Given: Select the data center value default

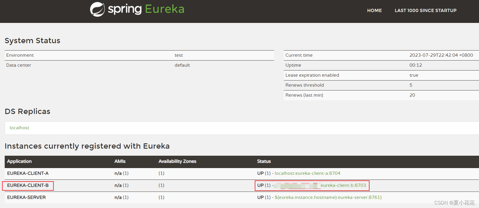Looking at the screenshot, I should coord(182,65).
